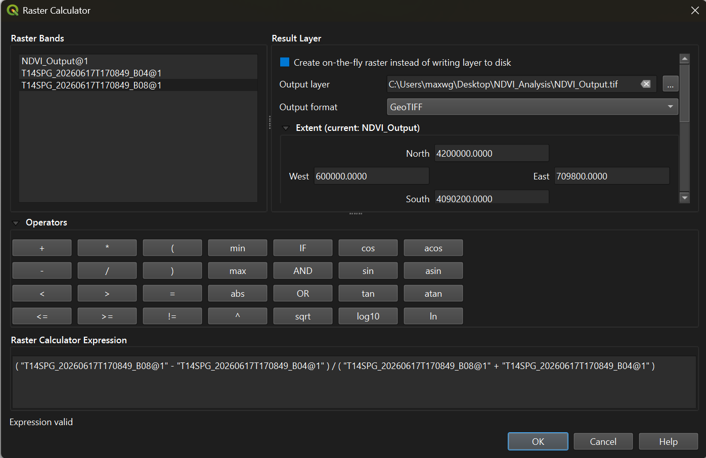Image resolution: width=706 pixels, height=458 pixels.
Task: Collapse the Operators section
Action: coord(16,222)
